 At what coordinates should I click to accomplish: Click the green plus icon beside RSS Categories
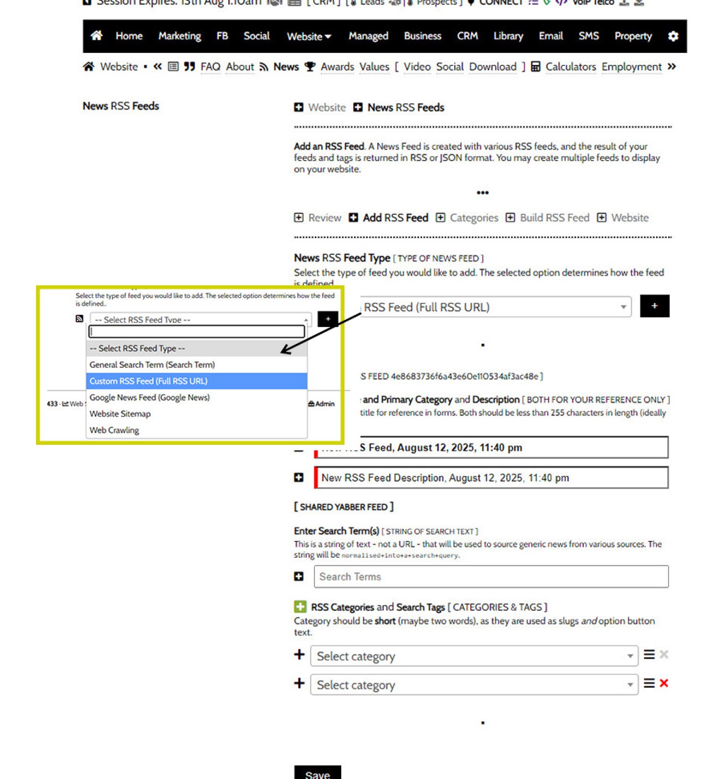tap(300, 607)
